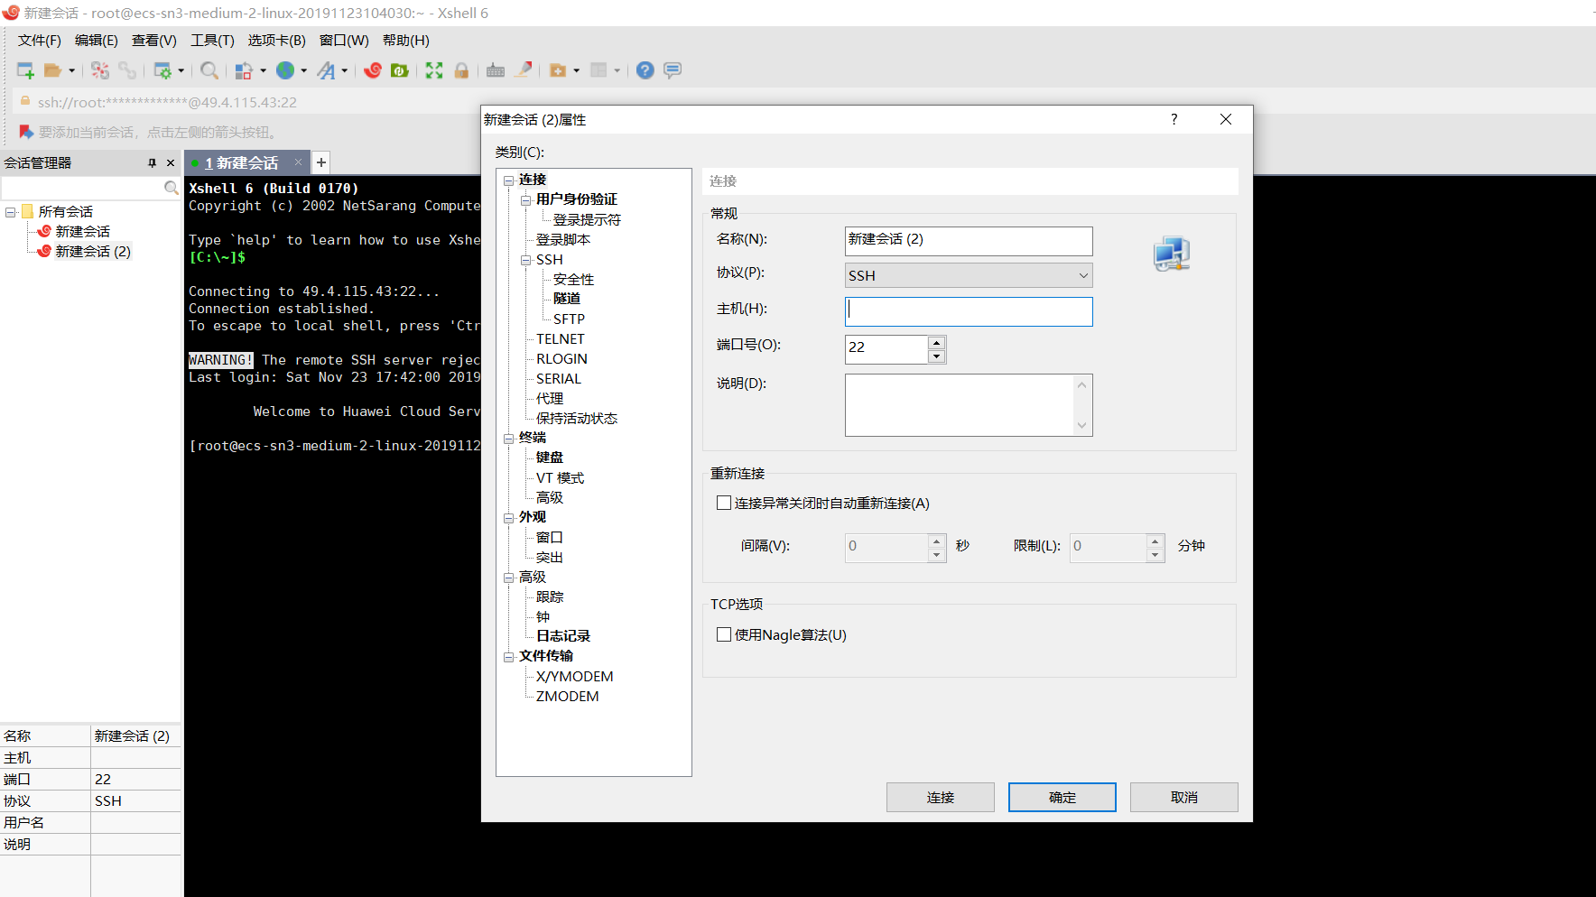
Task: Click the 确定 button
Action: pos(1062,797)
